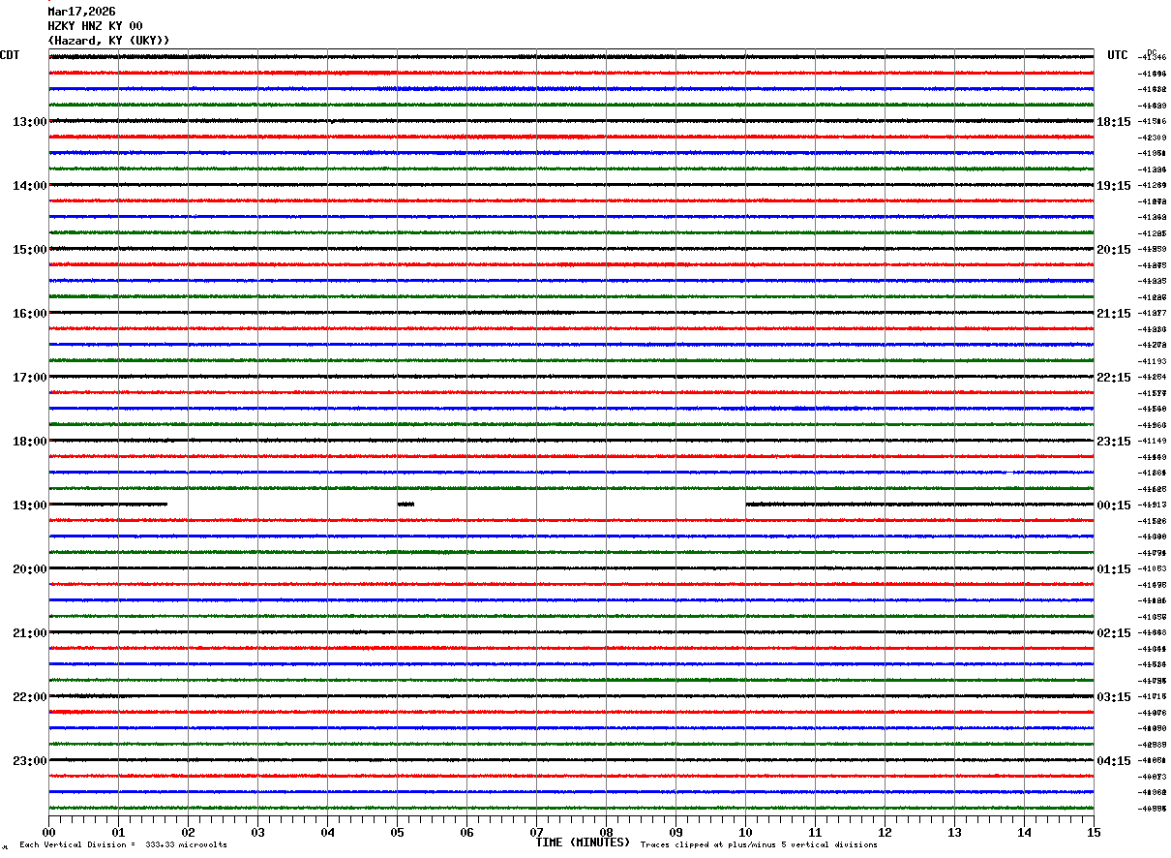Viewport: 1171px width, 858px height.
Task: Click the short isolated black trace segment at minute 05
Action: coord(405,504)
